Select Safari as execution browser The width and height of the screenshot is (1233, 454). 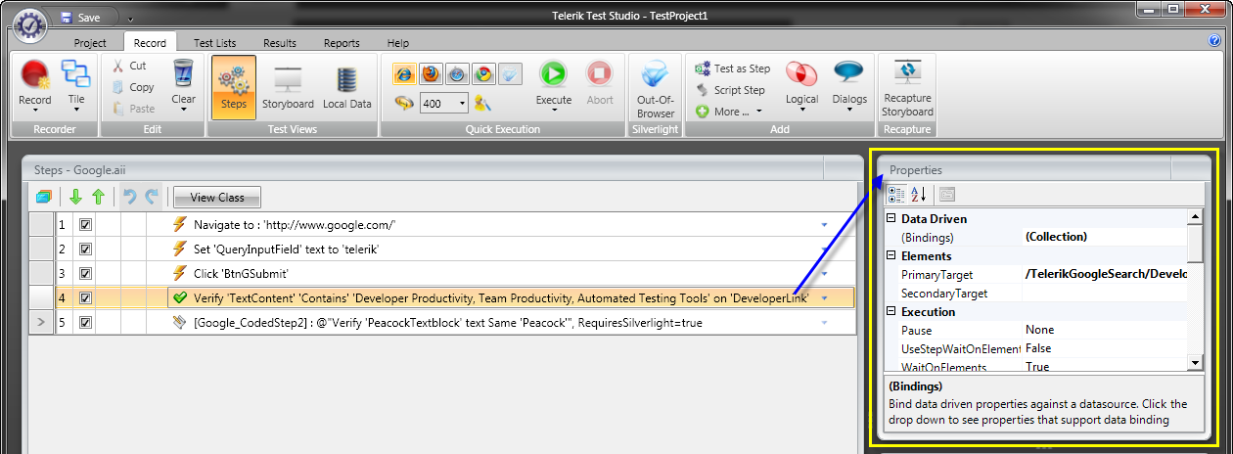(x=457, y=74)
